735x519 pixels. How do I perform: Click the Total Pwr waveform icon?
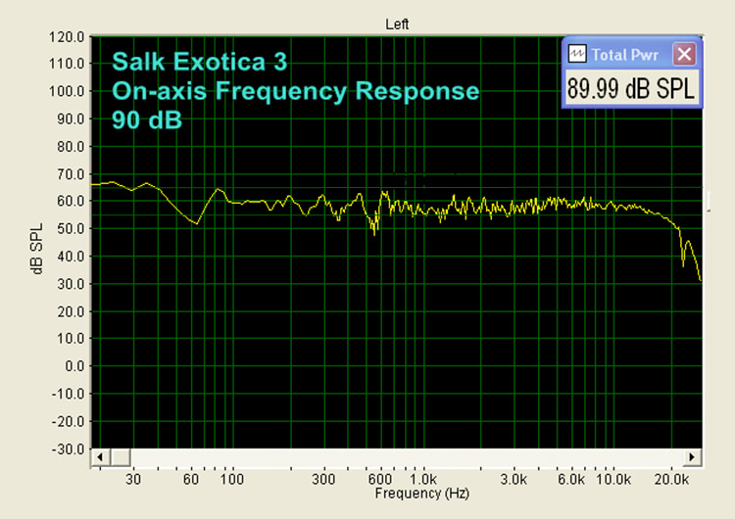tap(577, 54)
